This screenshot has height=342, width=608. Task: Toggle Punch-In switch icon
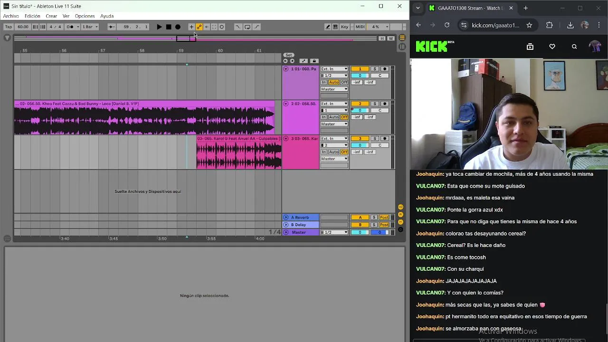pos(238,27)
